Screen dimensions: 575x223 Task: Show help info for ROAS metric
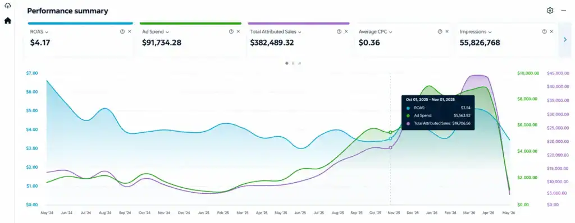[122, 31]
